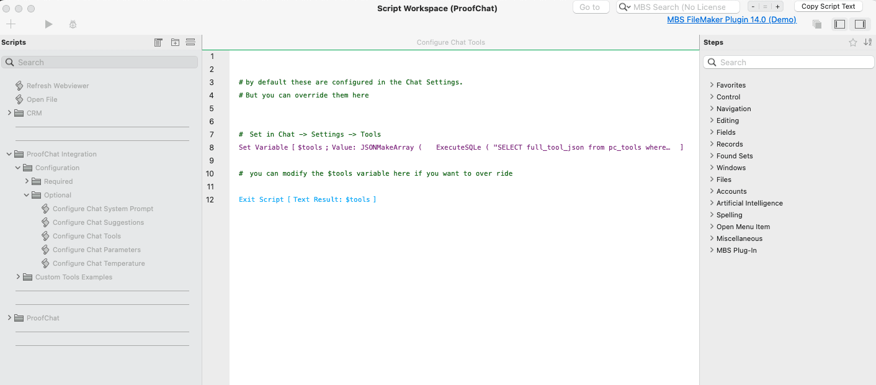Create a new folder in the Scripts panel
The height and width of the screenshot is (385, 876).
(174, 42)
